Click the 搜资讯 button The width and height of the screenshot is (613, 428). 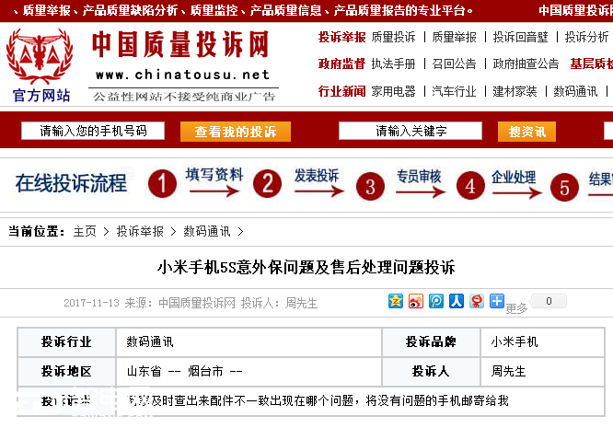click(x=526, y=132)
